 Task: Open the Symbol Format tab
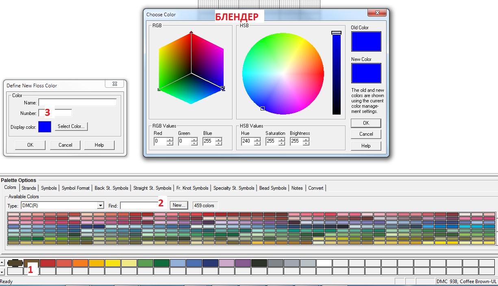click(76, 188)
